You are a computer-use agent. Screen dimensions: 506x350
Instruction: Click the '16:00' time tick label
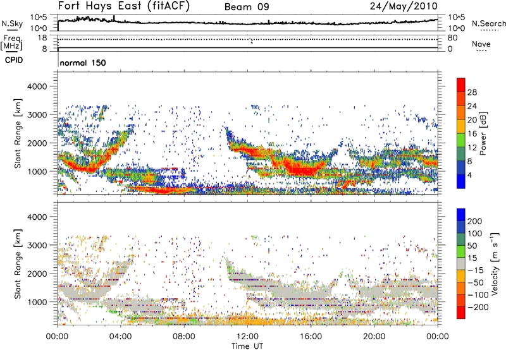tap(311, 337)
